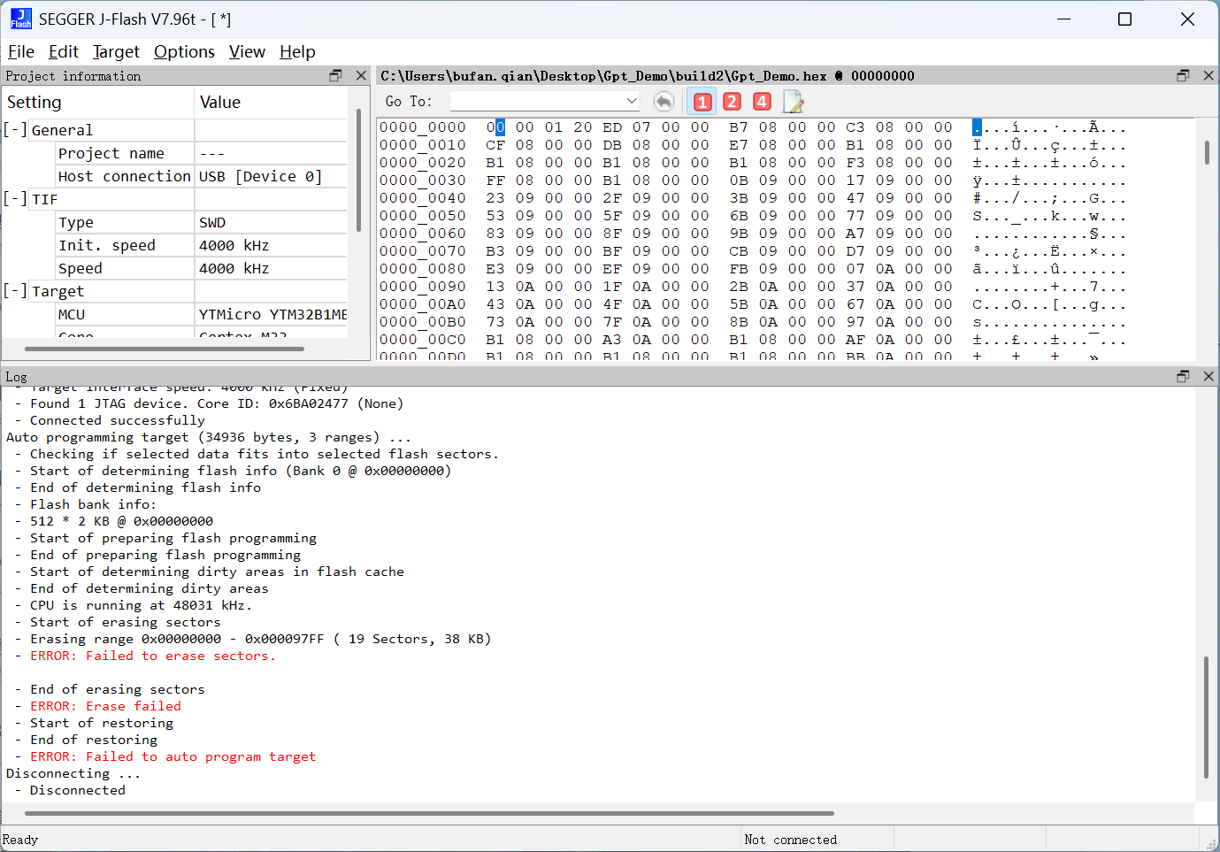Click log line 'ERROR: Erase failed'

[105, 706]
